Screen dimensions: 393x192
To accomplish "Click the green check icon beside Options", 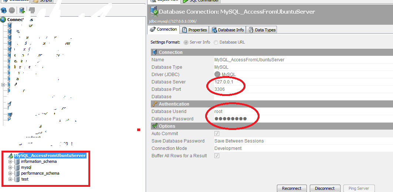I will pos(155,126).
